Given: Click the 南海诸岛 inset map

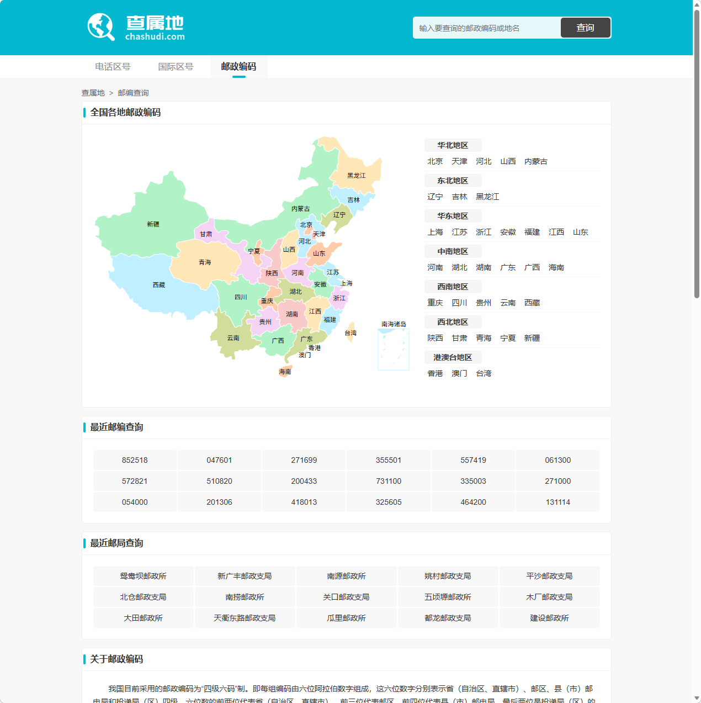Looking at the screenshot, I should [393, 350].
